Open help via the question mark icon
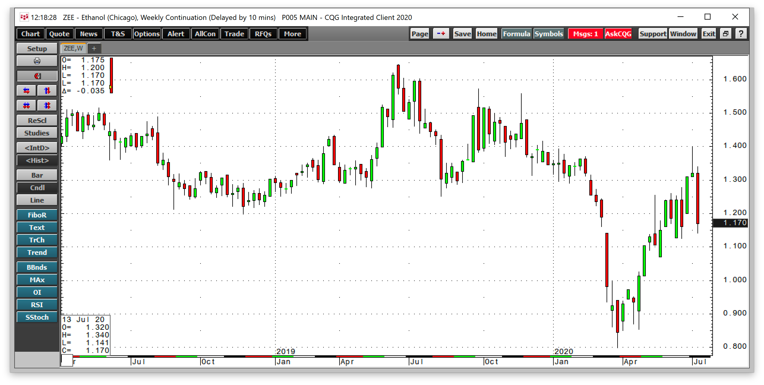This screenshot has width=764, height=385. click(741, 34)
